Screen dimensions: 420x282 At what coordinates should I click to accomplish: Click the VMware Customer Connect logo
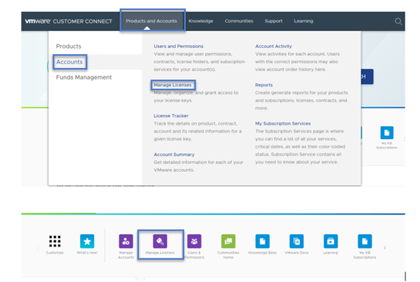click(x=69, y=21)
